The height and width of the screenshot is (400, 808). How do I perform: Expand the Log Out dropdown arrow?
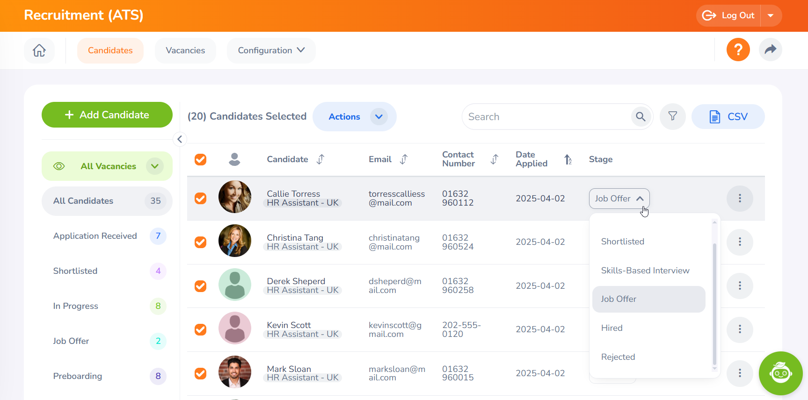pos(771,15)
